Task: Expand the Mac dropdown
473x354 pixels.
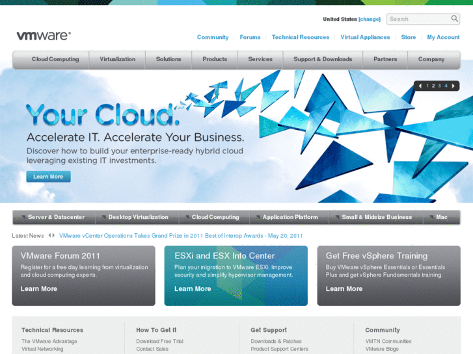Action: point(442,217)
